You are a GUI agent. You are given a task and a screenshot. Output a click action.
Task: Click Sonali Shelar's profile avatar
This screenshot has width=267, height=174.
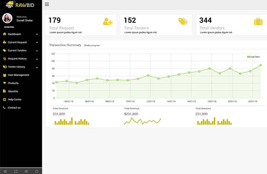coord(7,18)
